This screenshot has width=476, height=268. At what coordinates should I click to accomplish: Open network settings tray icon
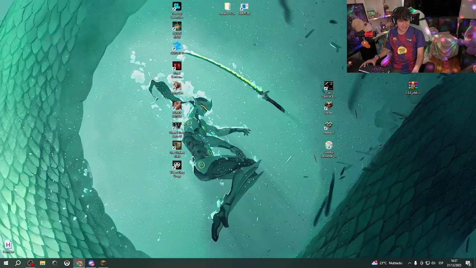click(428, 263)
